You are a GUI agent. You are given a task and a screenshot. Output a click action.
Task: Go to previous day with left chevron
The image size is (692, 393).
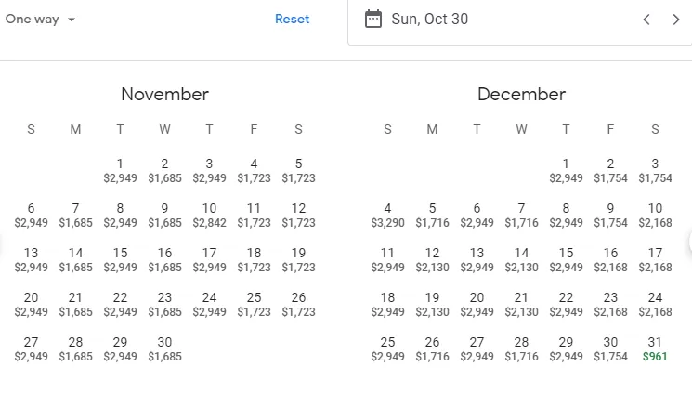point(646,20)
